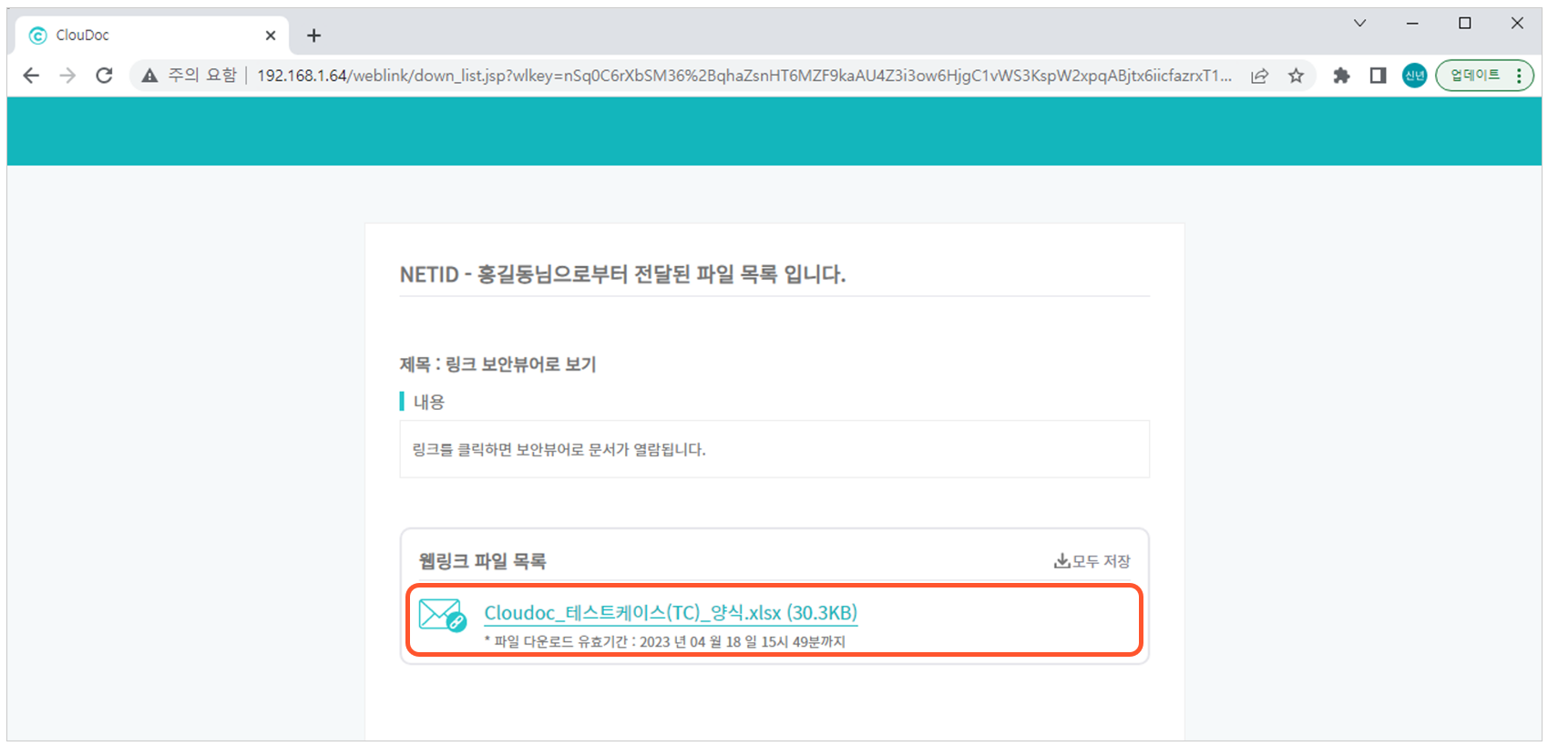Close the ClouDoc tab
The width and height of the screenshot is (1548, 746).
tap(271, 36)
